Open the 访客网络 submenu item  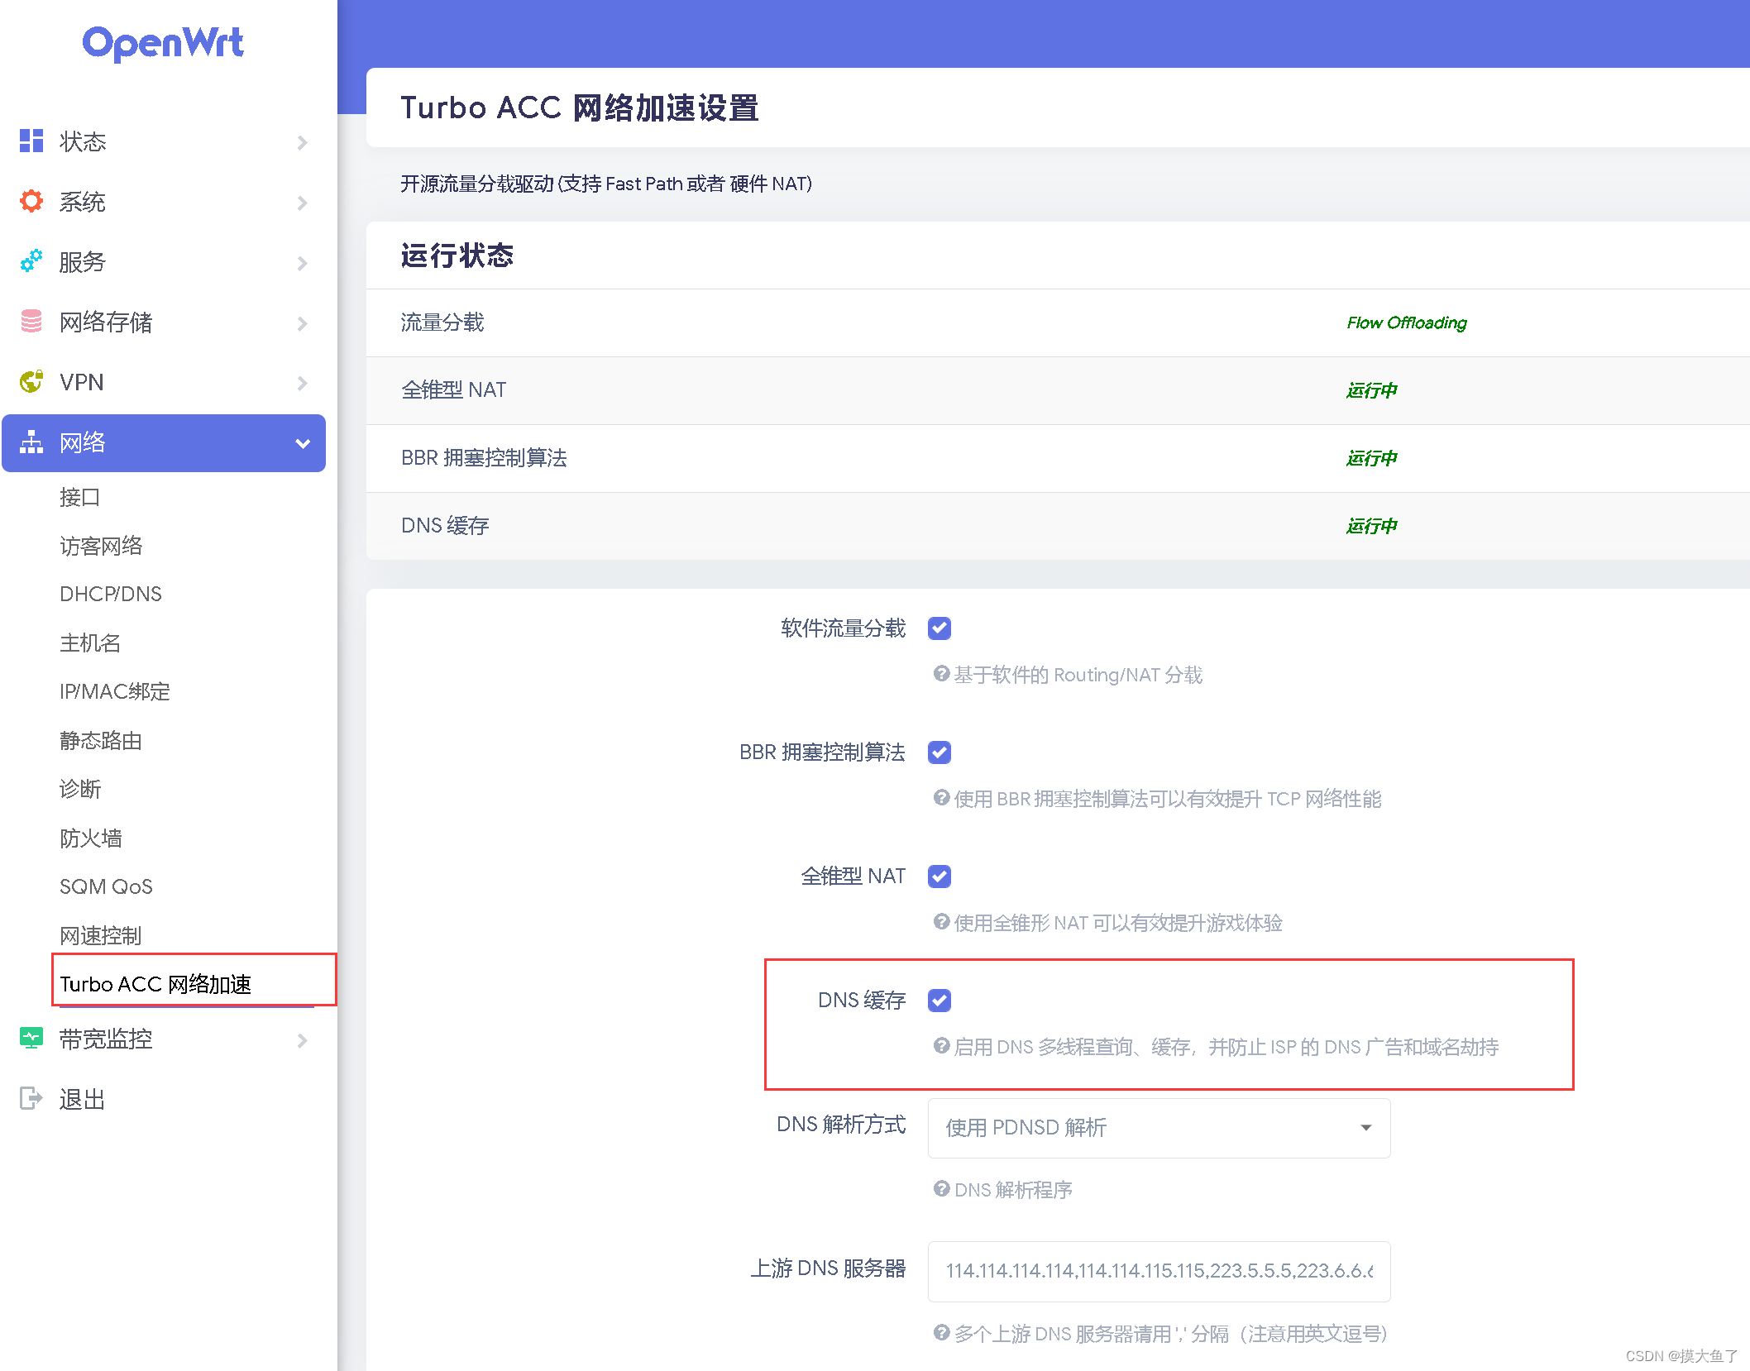tap(101, 546)
